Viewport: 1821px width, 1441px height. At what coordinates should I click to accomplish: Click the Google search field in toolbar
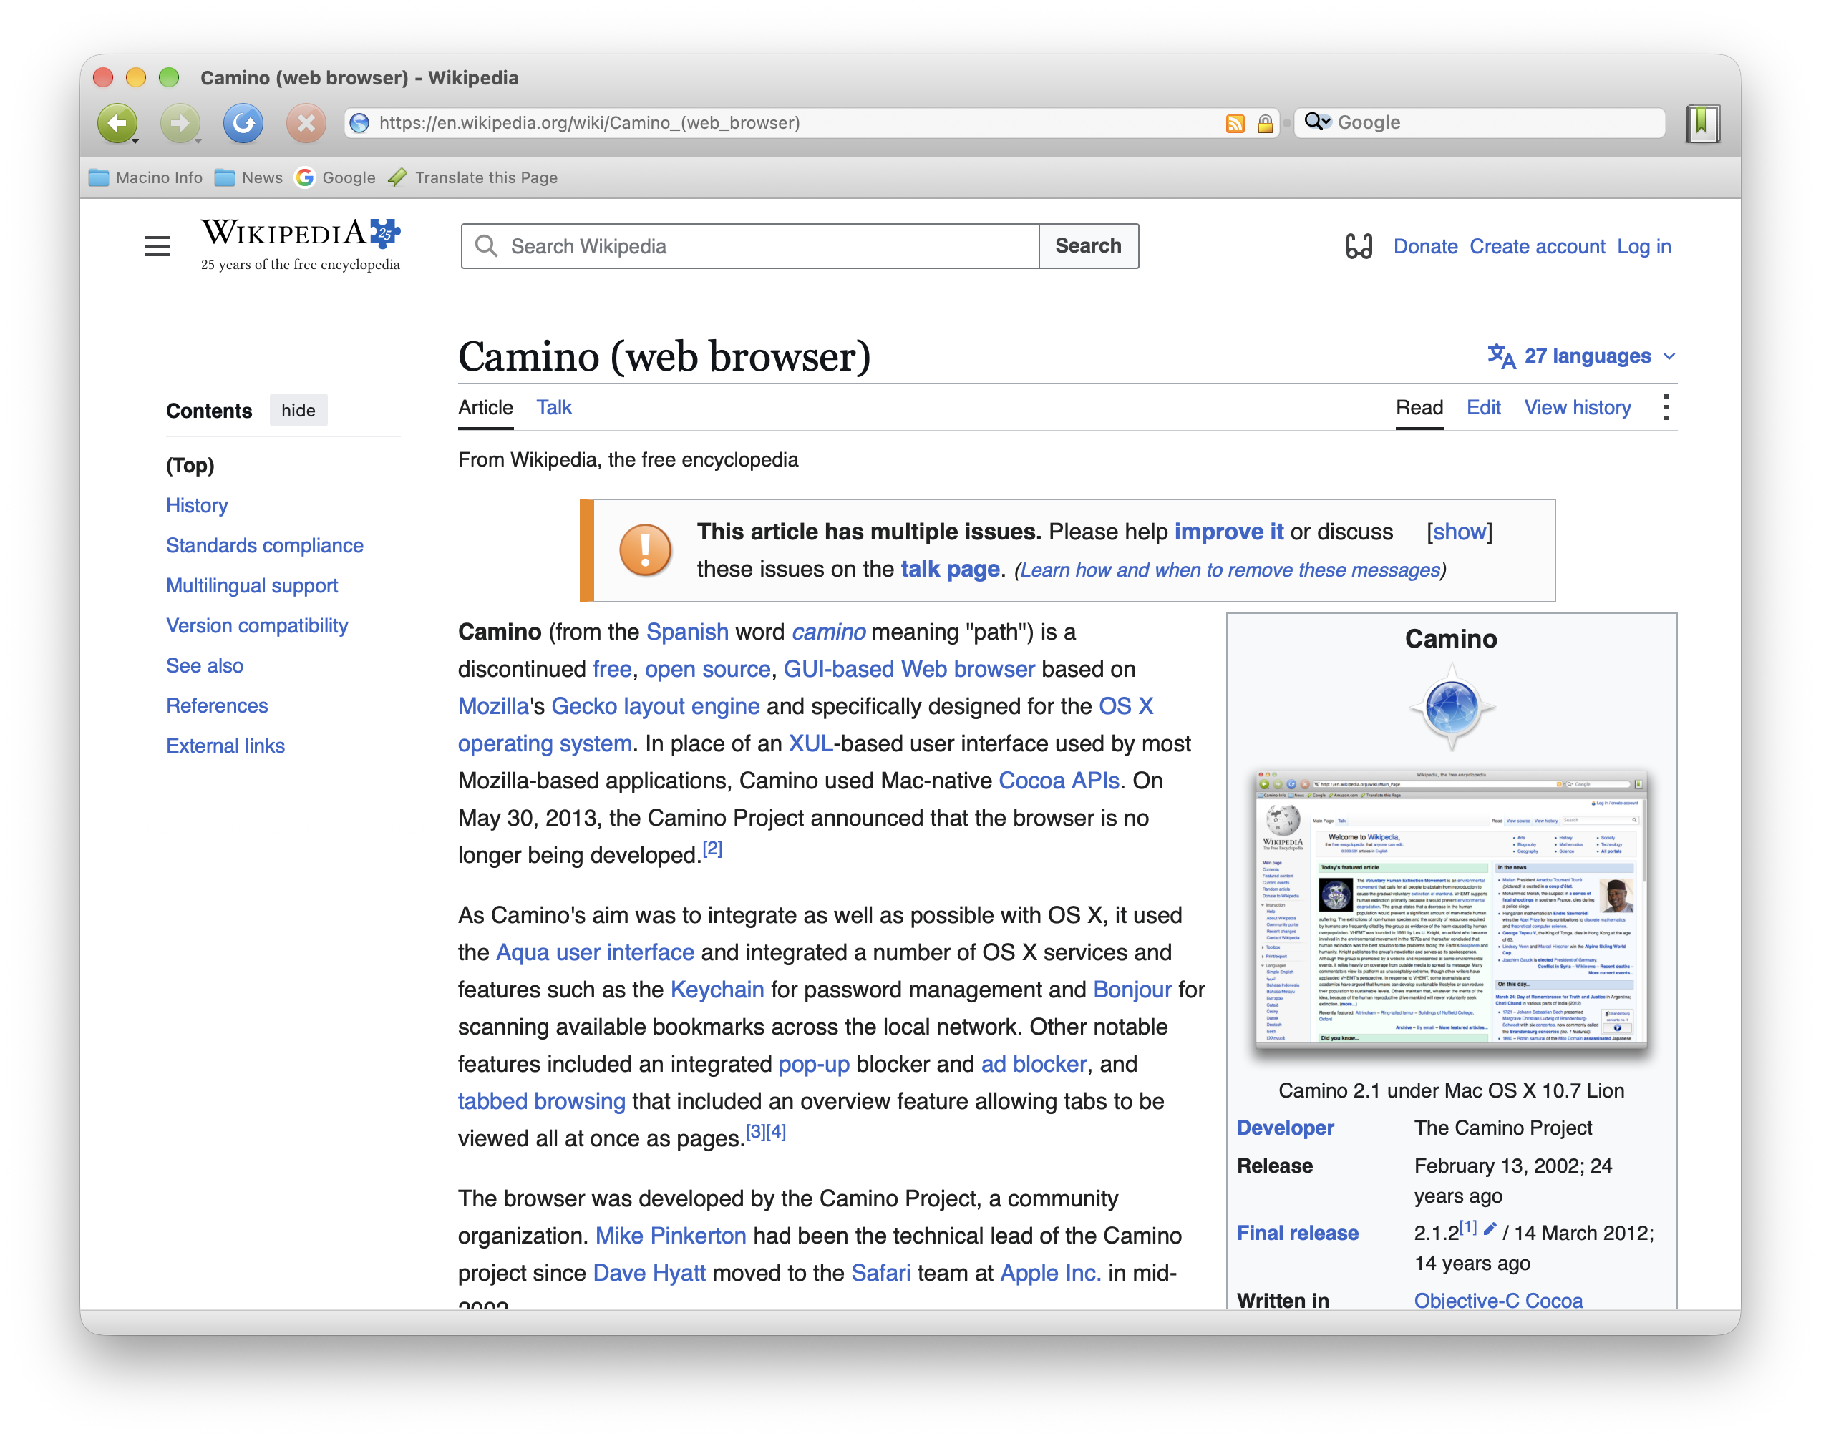pyautogui.click(x=1480, y=123)
